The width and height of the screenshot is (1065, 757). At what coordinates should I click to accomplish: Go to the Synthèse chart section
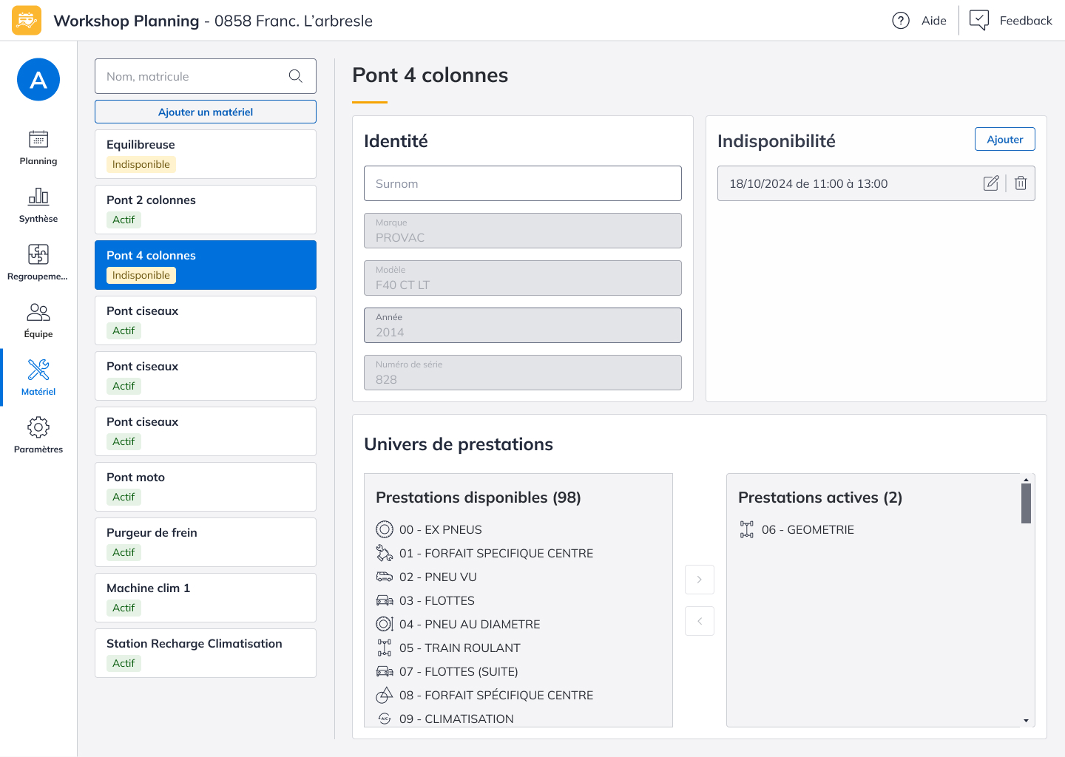click(x=38, y=206)
